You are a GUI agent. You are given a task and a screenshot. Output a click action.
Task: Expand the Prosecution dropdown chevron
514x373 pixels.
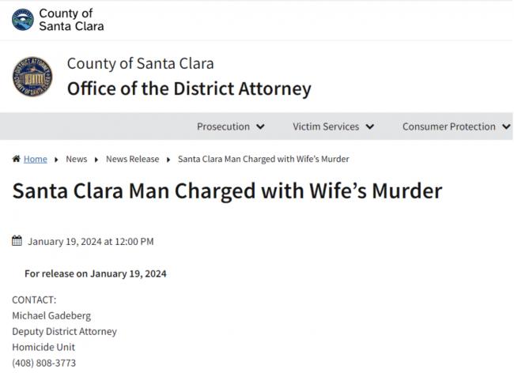261,126
